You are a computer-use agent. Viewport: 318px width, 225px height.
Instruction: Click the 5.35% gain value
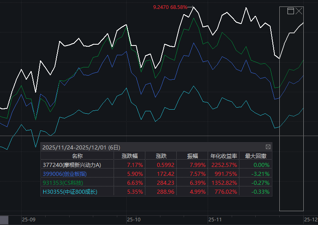(135, 192)
